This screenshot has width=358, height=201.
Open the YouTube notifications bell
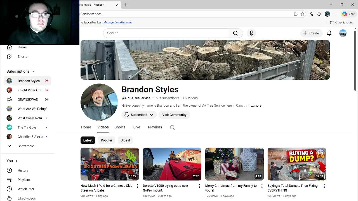click(x=329, y=33)
